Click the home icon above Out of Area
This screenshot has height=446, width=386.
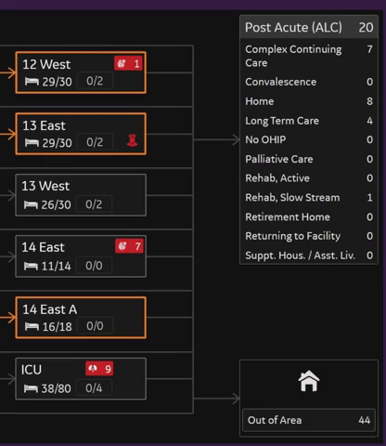pyautogui.click(x=309, y=381)
